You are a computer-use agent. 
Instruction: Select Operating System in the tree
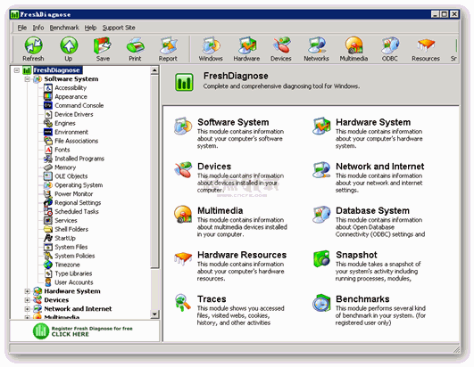pos(79,185)
